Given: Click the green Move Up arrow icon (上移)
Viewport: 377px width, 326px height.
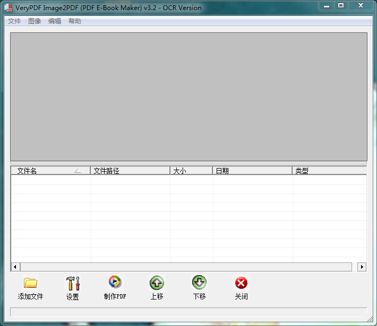Looking at the screenshot, I should tap(157, 283).
